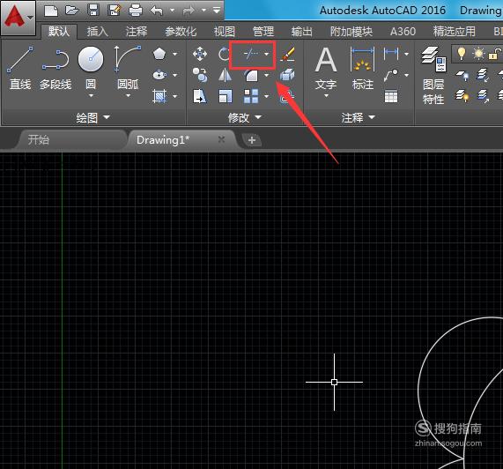Switch to the 默认 ribbon tab
Screen dimensions: 503x469
pos(59,32)
